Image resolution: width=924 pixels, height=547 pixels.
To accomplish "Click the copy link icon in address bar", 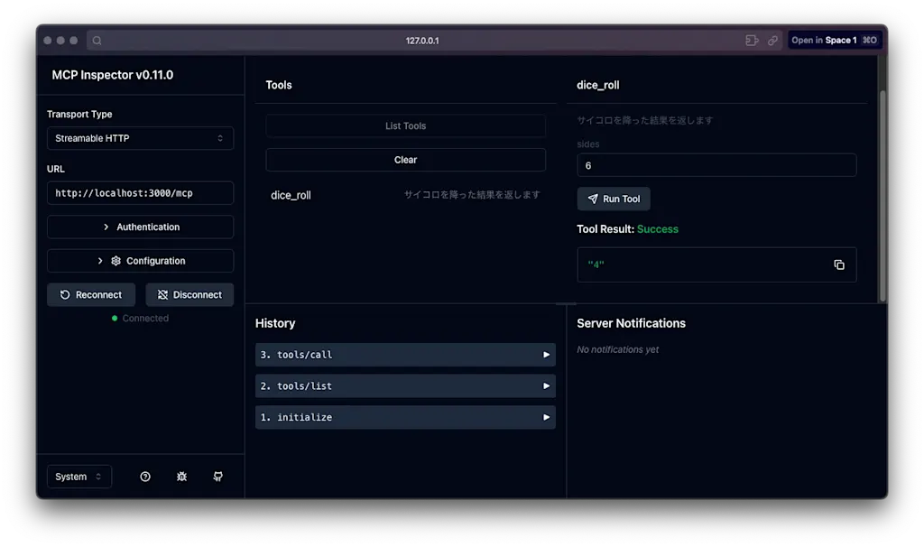I will point(772,40).
